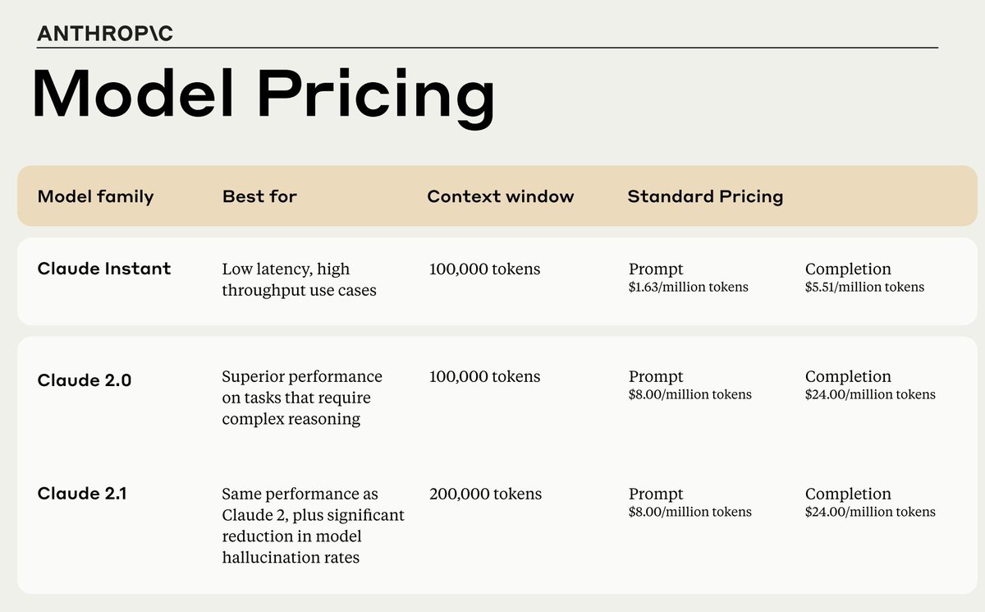Select the Claude Instant model name
985x612 pixels.
coord(104,269)
